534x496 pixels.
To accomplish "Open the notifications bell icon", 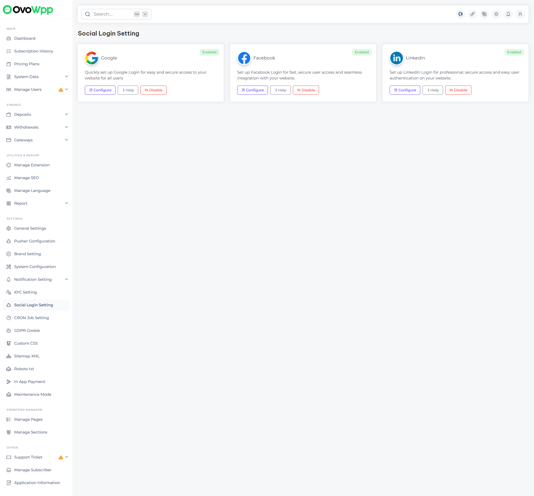I will [x=508, y=14].
